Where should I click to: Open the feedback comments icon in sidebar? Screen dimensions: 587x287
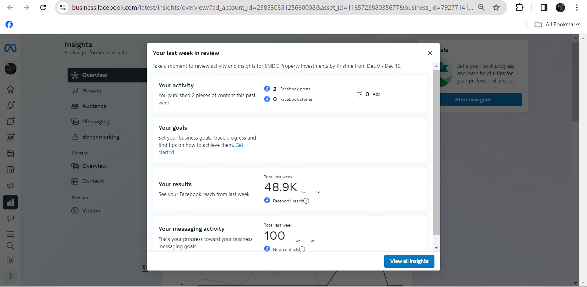10,218
